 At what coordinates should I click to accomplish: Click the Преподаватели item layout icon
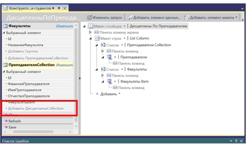(110, 57)
